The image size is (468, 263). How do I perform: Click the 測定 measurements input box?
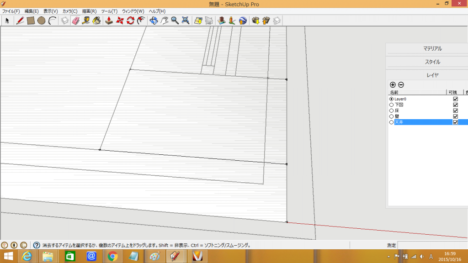click(432, 245)
